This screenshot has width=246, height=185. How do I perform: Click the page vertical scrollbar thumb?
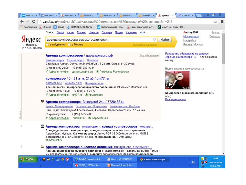click(223, 49)
